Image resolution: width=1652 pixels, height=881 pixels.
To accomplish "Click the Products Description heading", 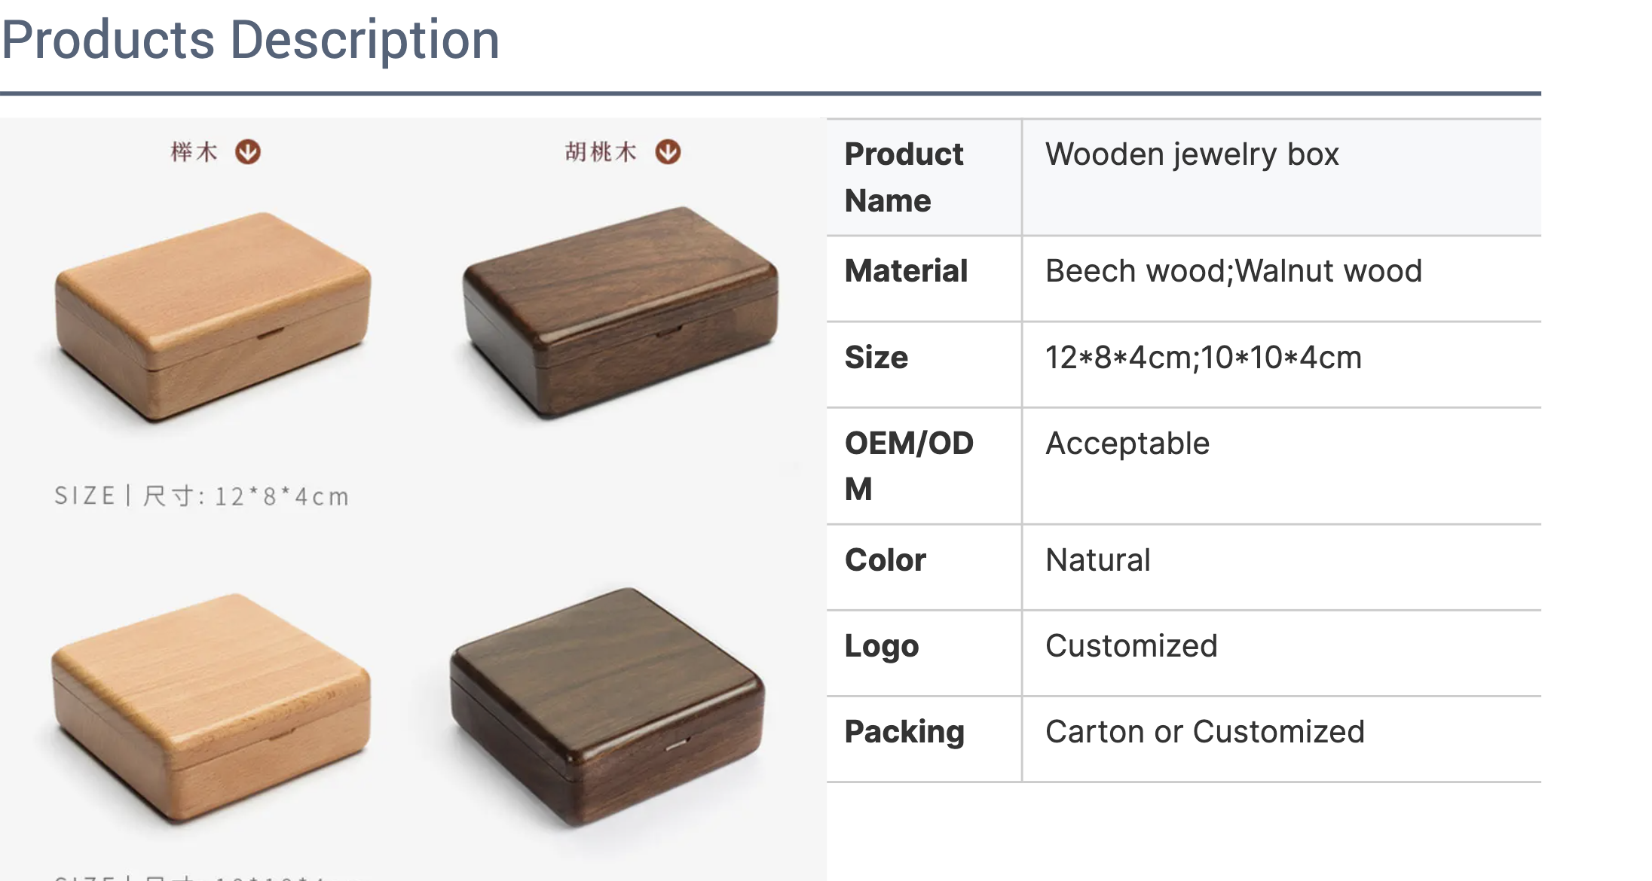I will [x=250, y=39].
